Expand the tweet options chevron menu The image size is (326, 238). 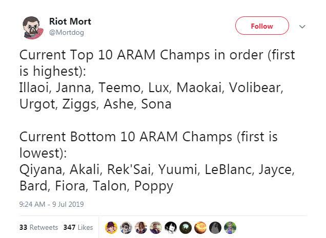pos(302,27)
